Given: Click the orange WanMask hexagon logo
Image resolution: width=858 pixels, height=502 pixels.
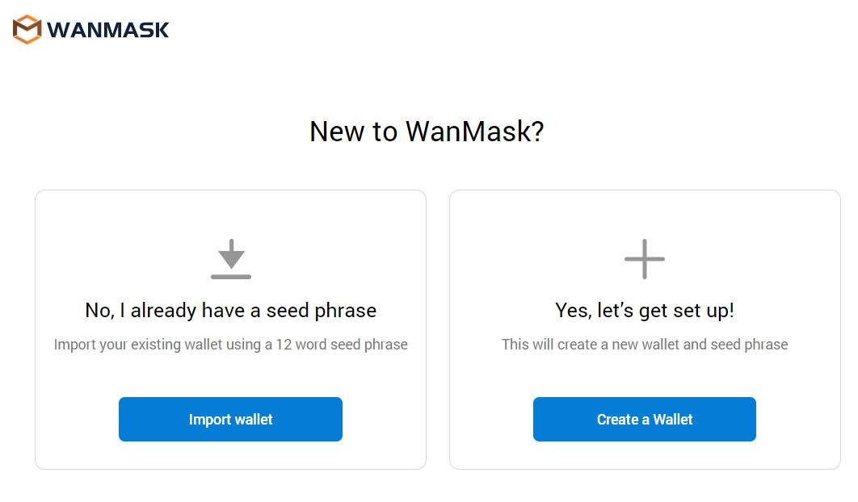Looking at the screenshot, I should point(27,30).
